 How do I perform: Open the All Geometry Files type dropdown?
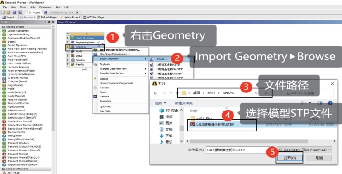(x=305, y=150)
